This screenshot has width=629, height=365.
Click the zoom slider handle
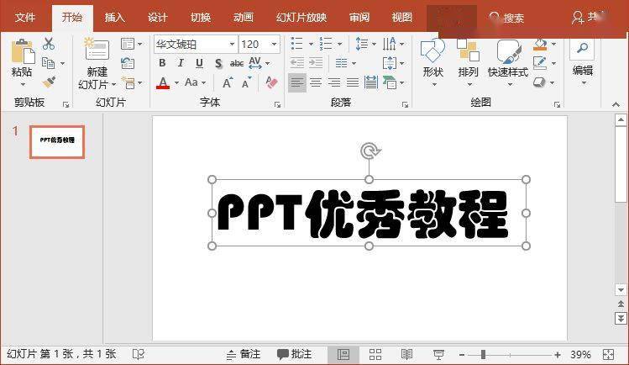[x=483, y=355]
